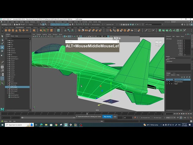Play the animation forward
The image size is (193, 145).
point(184,114)
